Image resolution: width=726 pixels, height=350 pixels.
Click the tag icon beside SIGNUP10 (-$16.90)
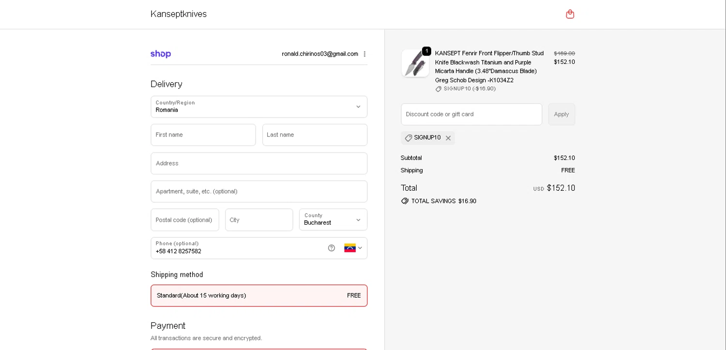click(439, 89)
